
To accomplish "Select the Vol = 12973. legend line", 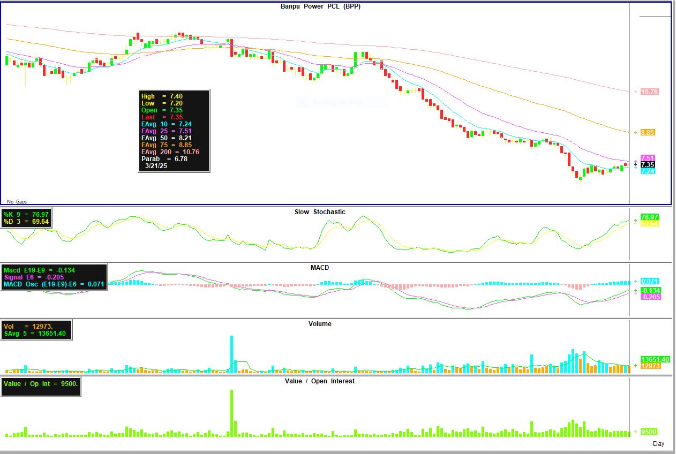I will click(29, 326).
